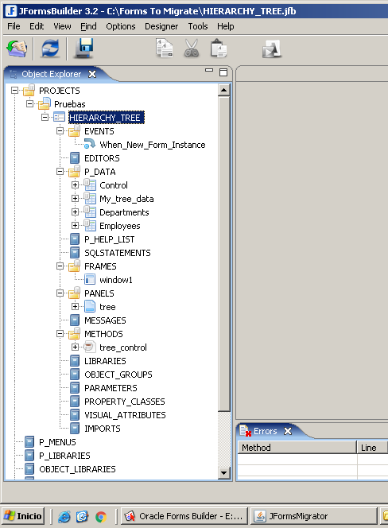Open the View menu
Image resolution: width=388 pixels, height=528 pixels.
coord(62,26)
